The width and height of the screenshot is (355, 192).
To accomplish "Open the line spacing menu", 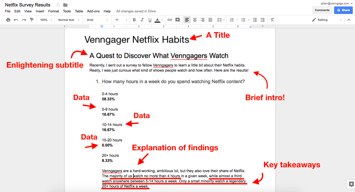I will 221,20.
